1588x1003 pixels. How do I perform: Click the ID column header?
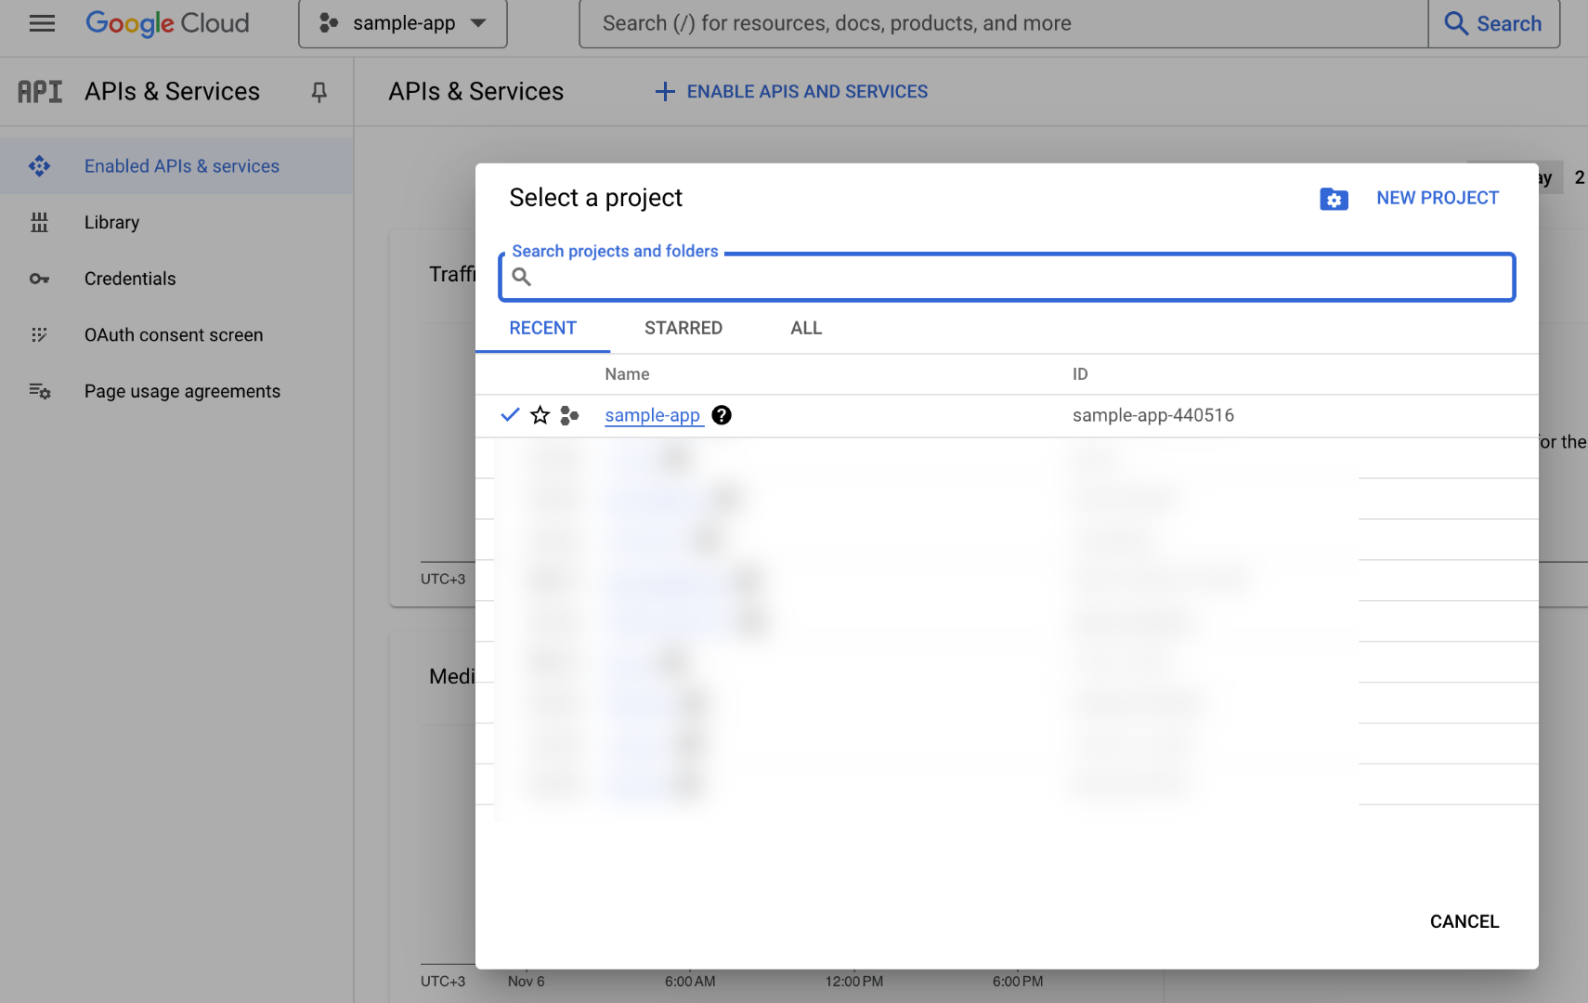pyautogui.click(x=1080, y=374)
